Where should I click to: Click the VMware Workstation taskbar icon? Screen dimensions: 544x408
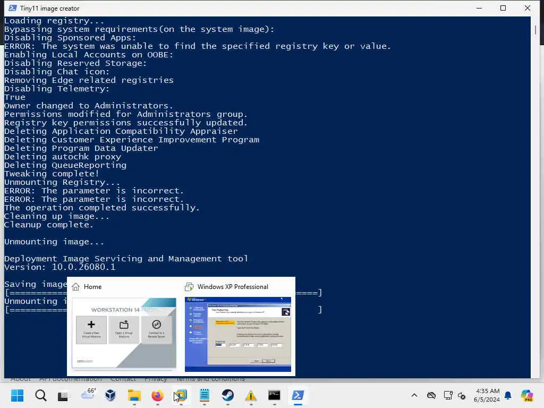(181, 395)
